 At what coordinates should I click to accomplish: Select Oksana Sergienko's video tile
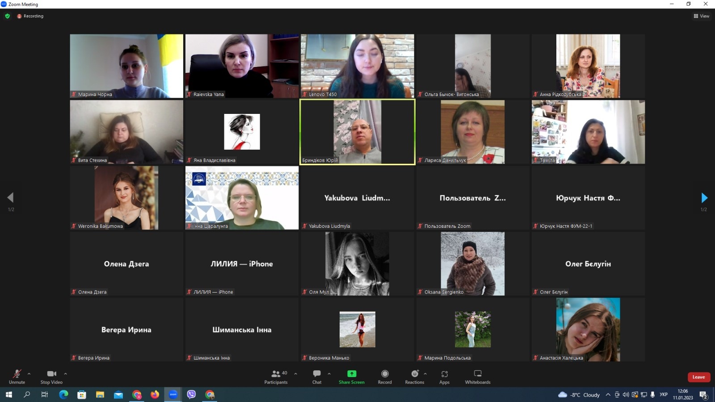point(473,264)
